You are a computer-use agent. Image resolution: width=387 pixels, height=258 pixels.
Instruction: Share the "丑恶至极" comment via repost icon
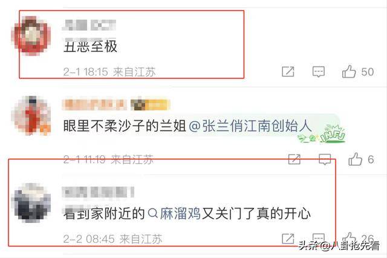point(288,71)
